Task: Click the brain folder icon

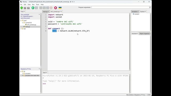Action: click(x=22, y=21)
